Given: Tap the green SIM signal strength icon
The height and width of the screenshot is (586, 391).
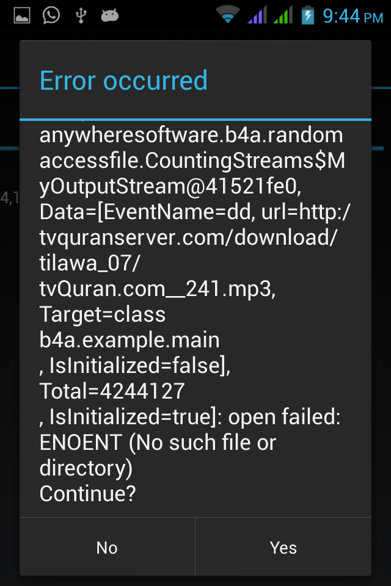Looking at the screenshot, I should tap(283, 15).
